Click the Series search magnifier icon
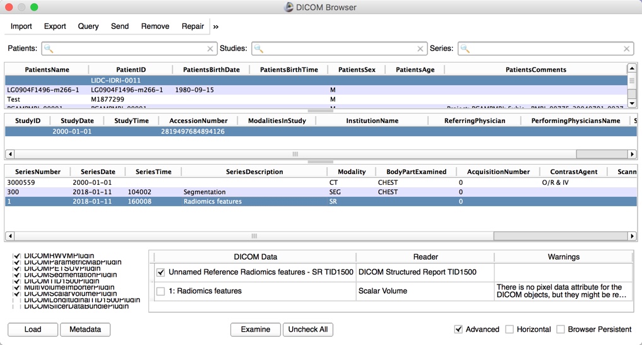The width and height of the screenshot is (642, 345). point(465,49)
